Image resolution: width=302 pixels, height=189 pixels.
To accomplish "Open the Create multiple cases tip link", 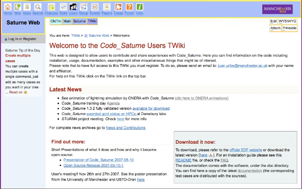I will tap(18, 58).
